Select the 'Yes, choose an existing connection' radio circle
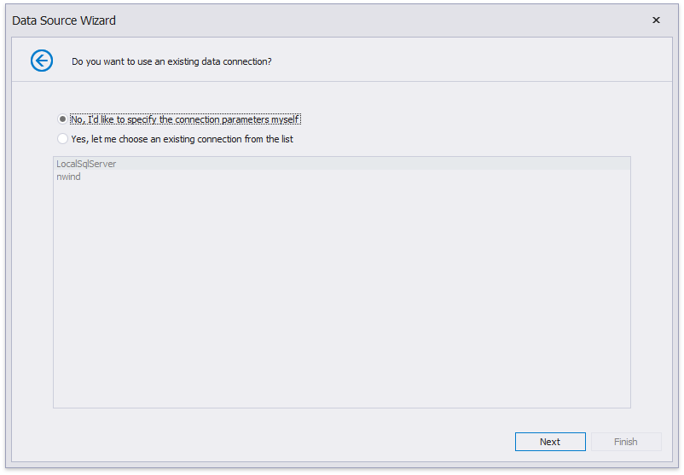 click(62, 139)
